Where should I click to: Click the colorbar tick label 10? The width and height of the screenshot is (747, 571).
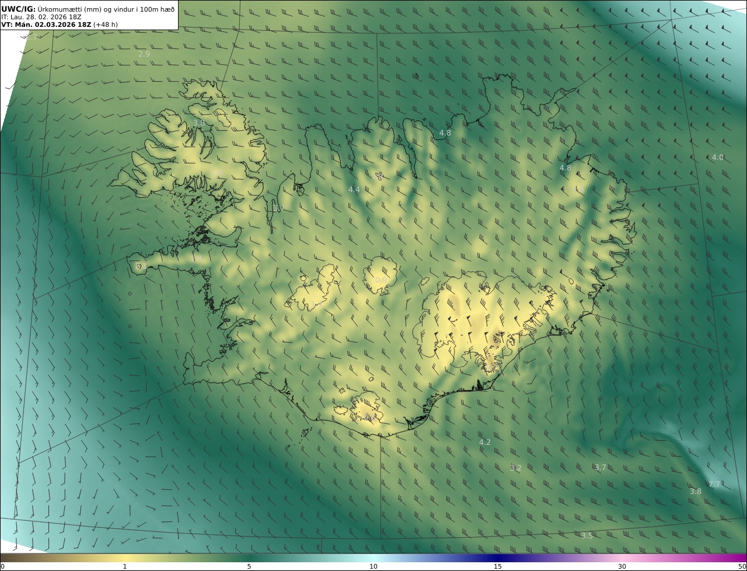click(373, 566)
